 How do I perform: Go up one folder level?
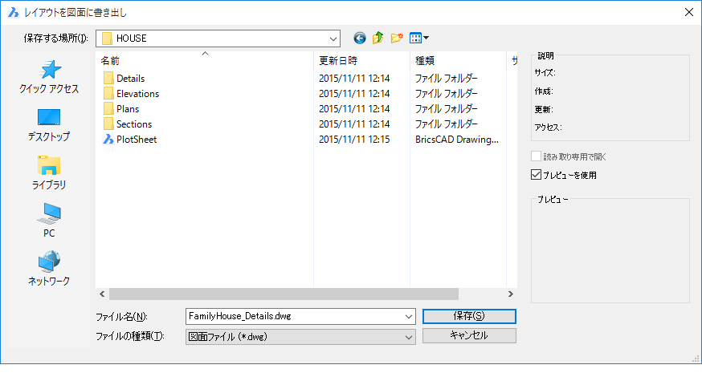click(378, 38)
